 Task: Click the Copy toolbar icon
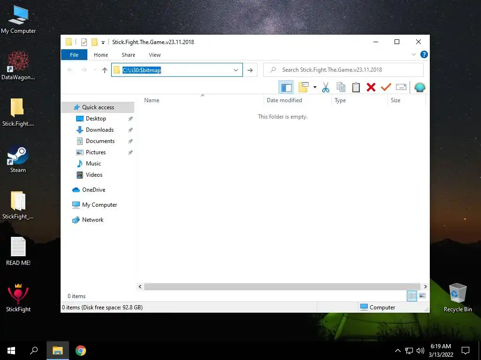341,87
